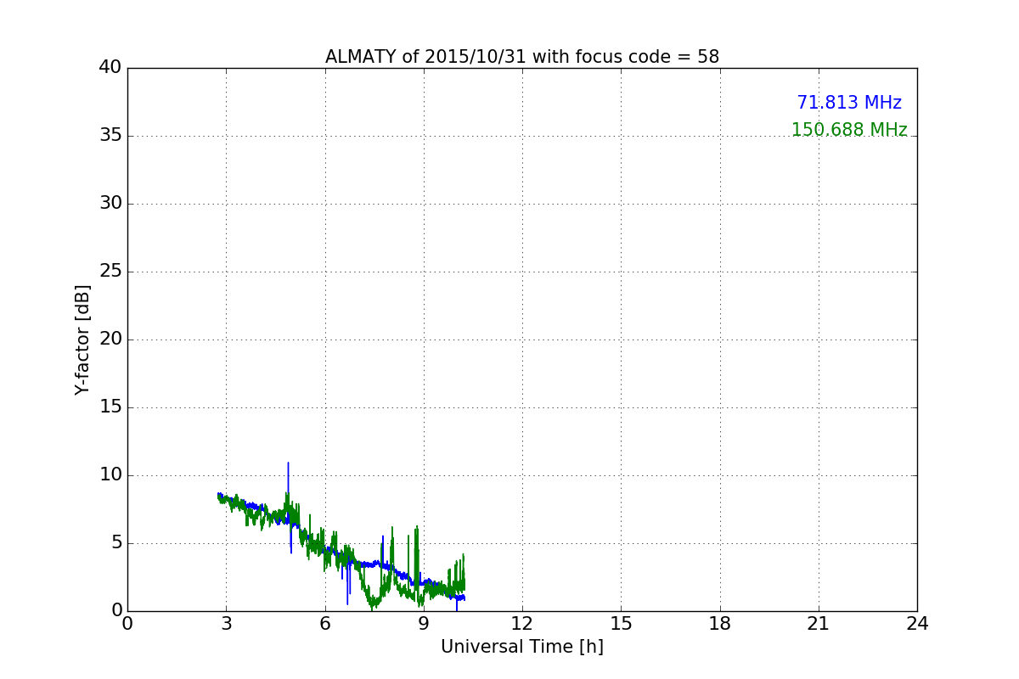
Task: Click x-axis tick label 12
Action: pos(522,624)
